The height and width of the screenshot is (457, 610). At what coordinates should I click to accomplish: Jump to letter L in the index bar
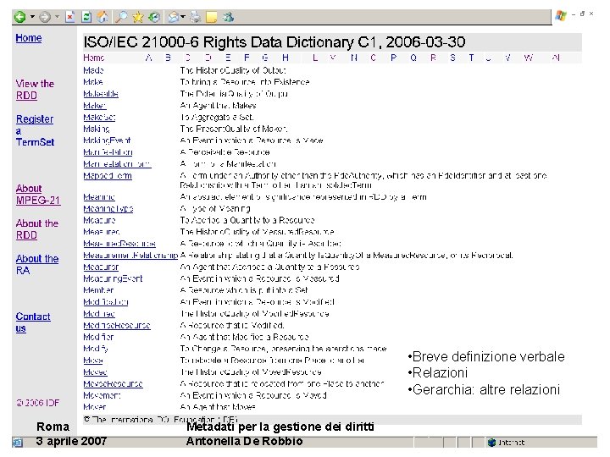(314, 58)
